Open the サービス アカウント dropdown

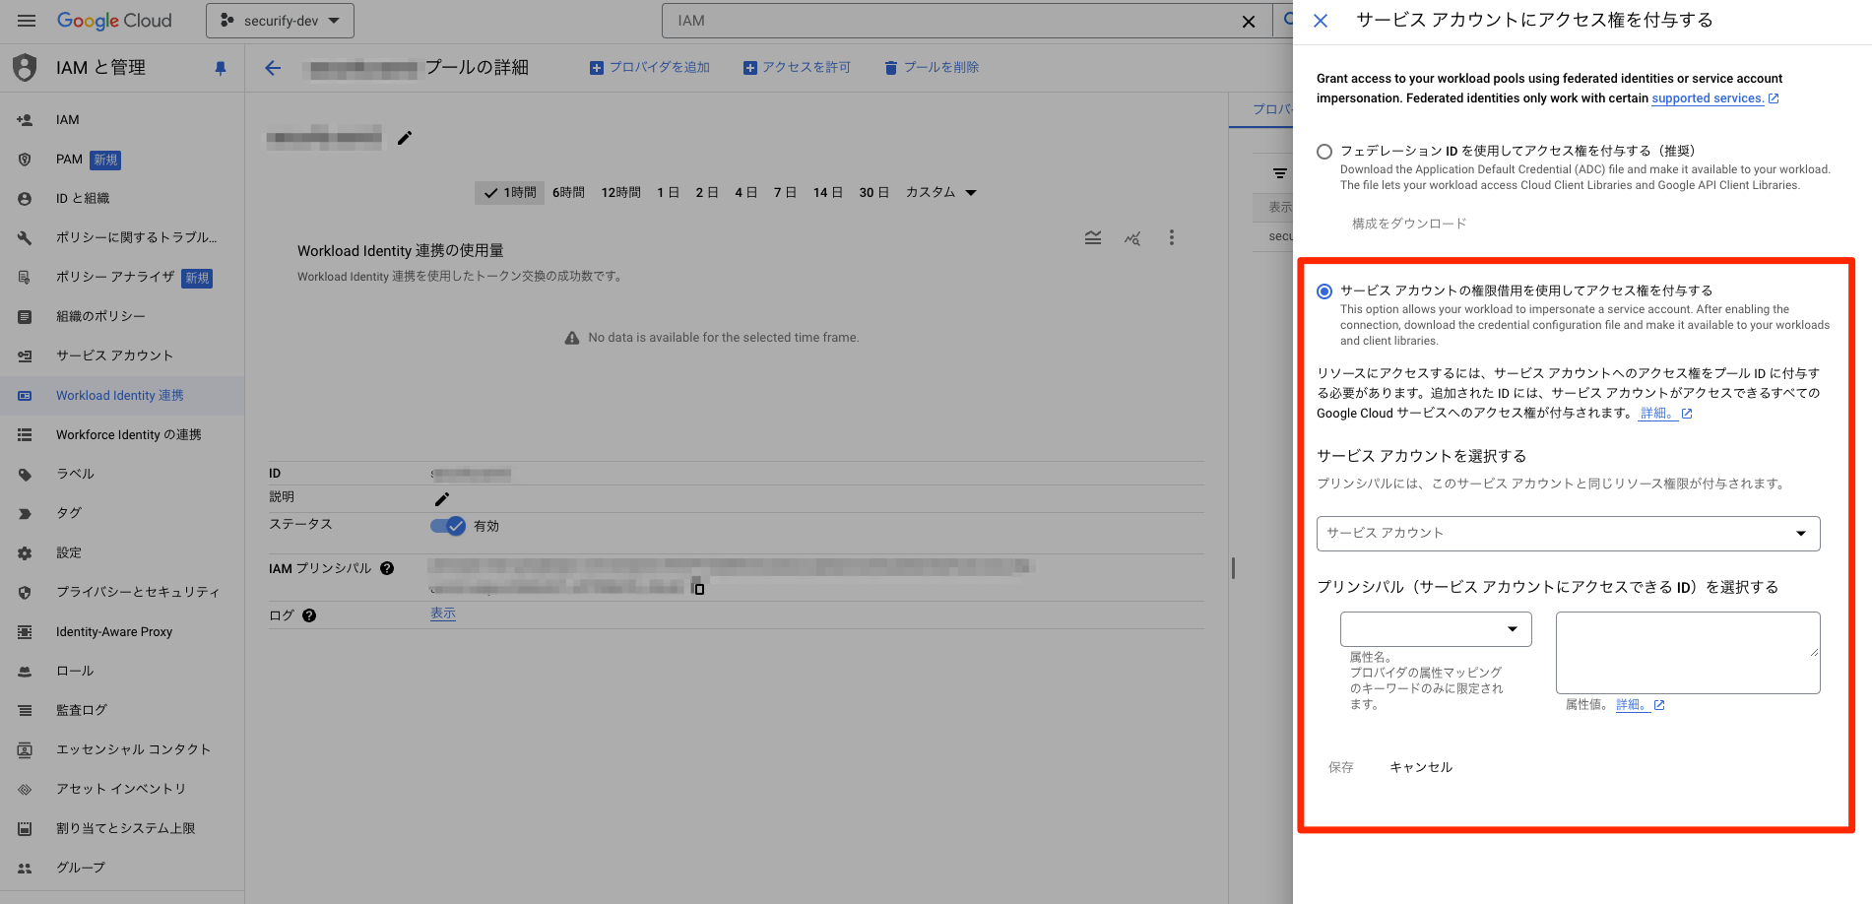click(x=1568, y=534)
